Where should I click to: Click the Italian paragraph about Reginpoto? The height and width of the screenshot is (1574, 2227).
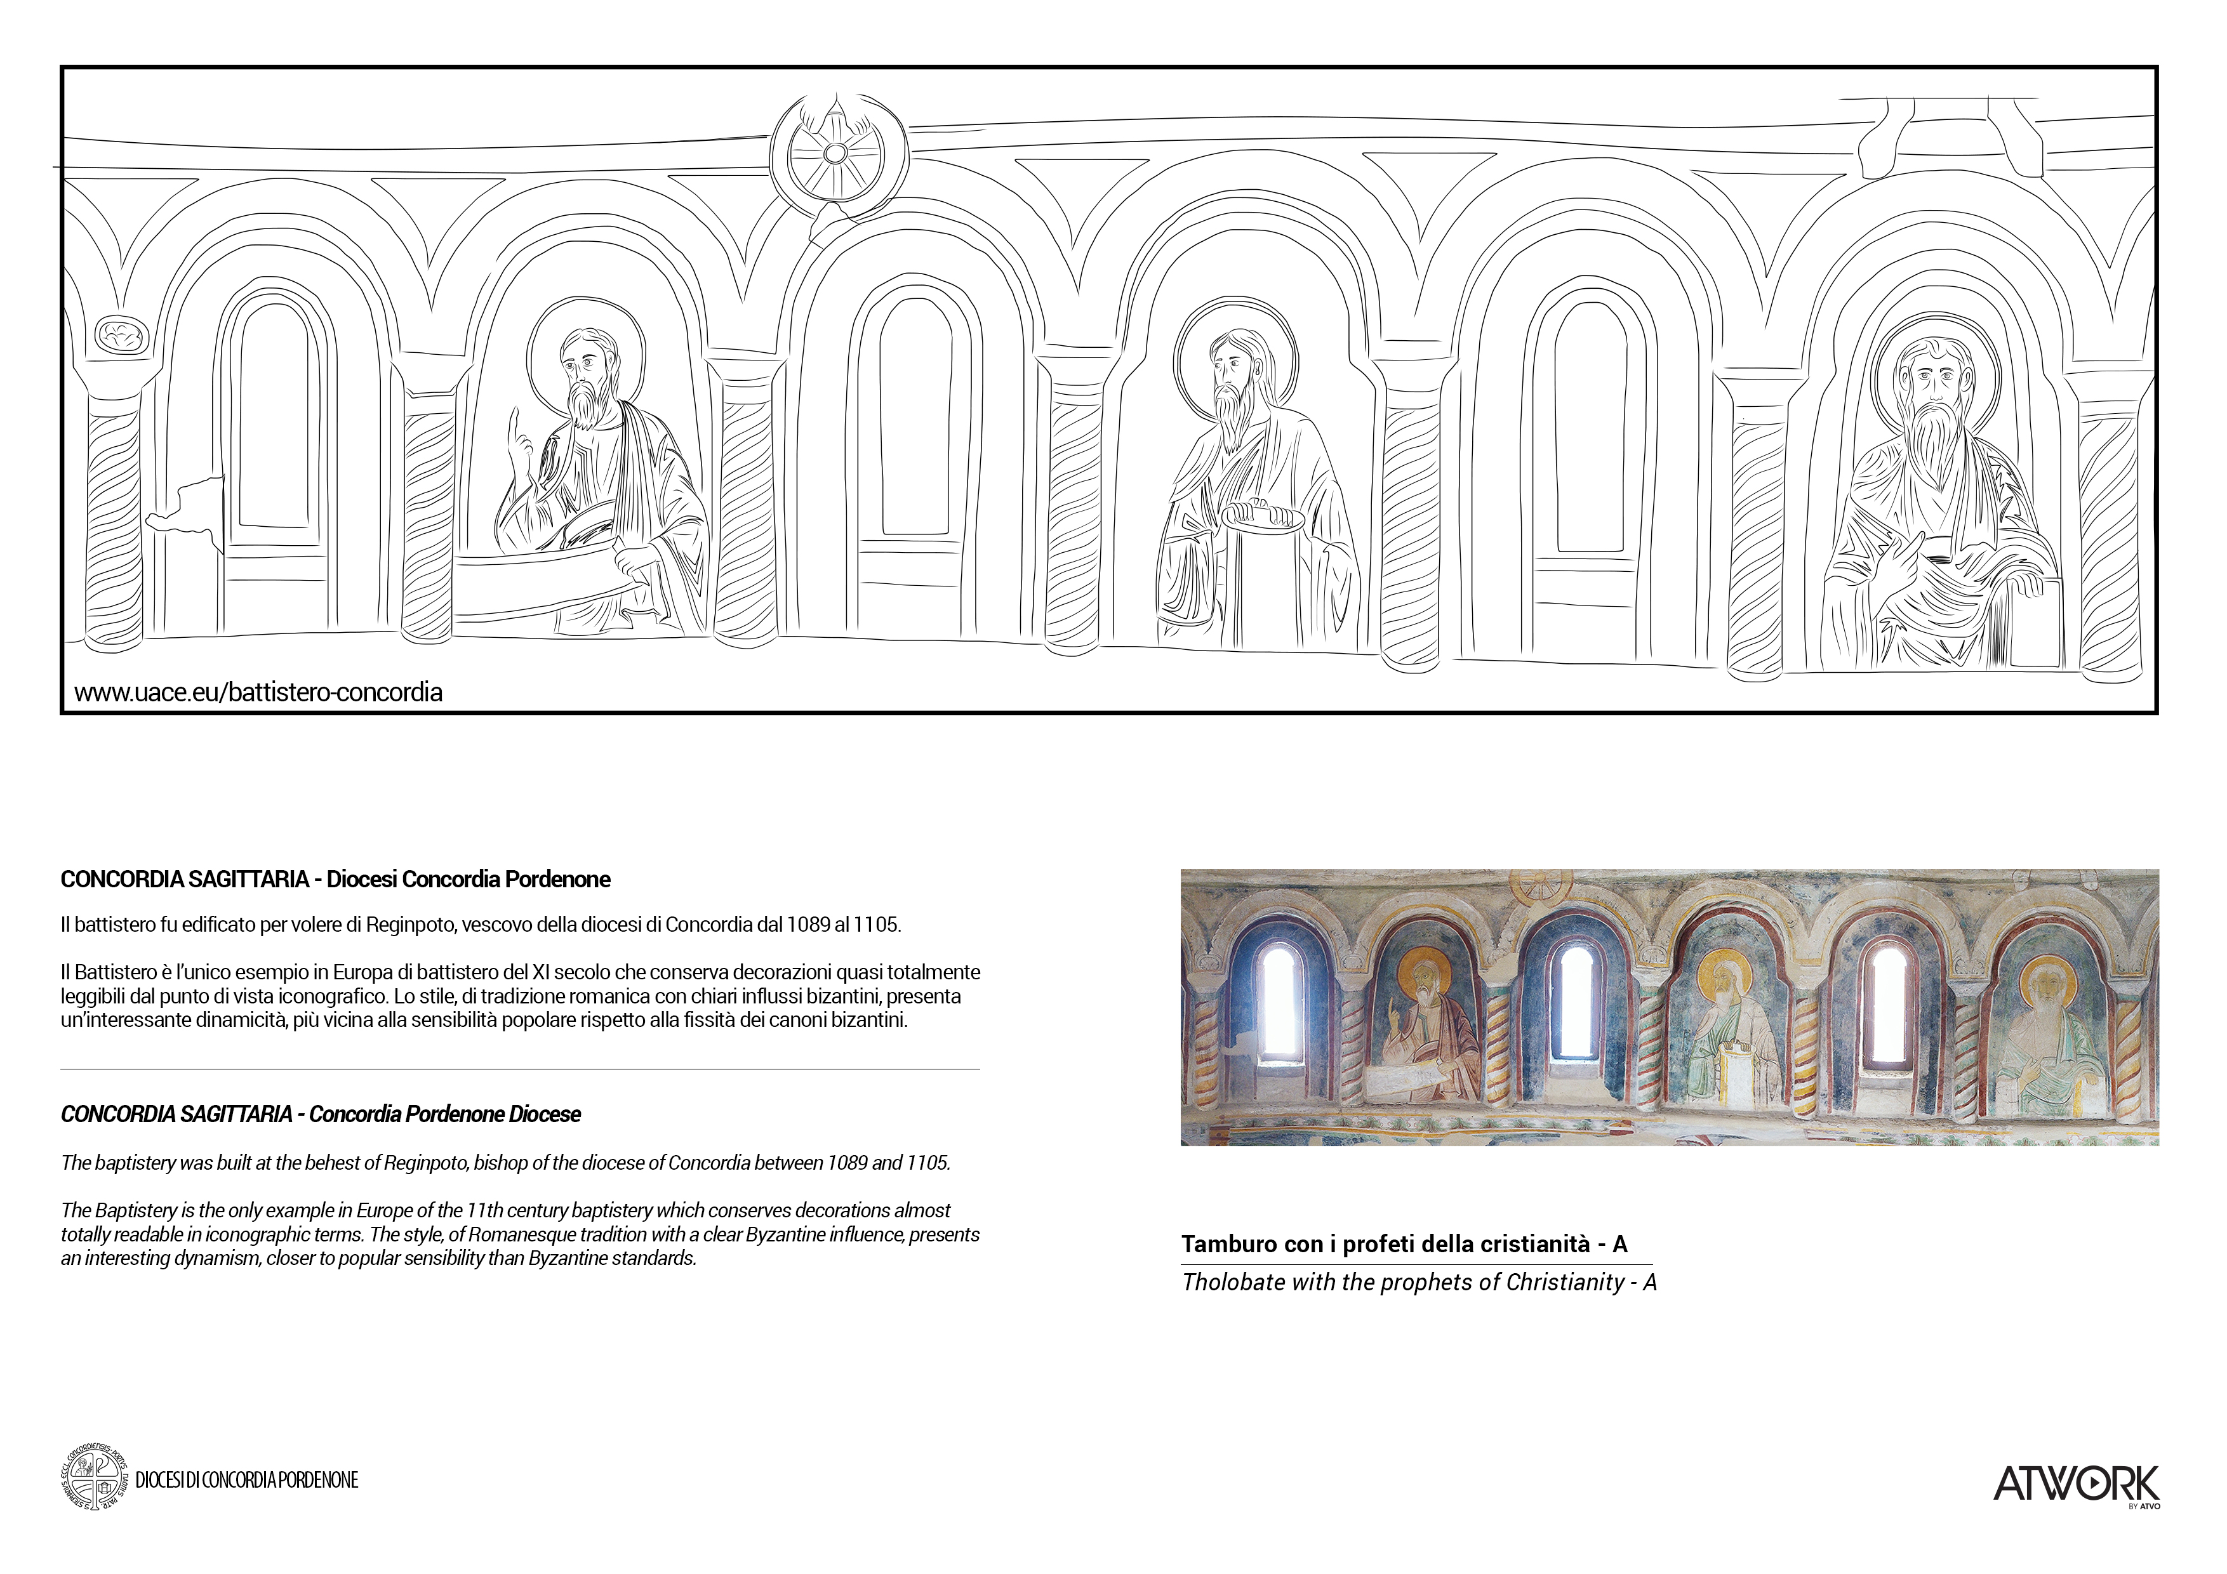pyautogui.click(x=481, y=924)
